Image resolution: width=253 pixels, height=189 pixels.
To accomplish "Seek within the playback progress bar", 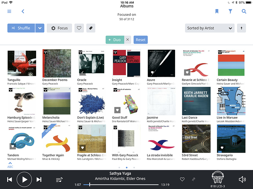I will point(121,185).
